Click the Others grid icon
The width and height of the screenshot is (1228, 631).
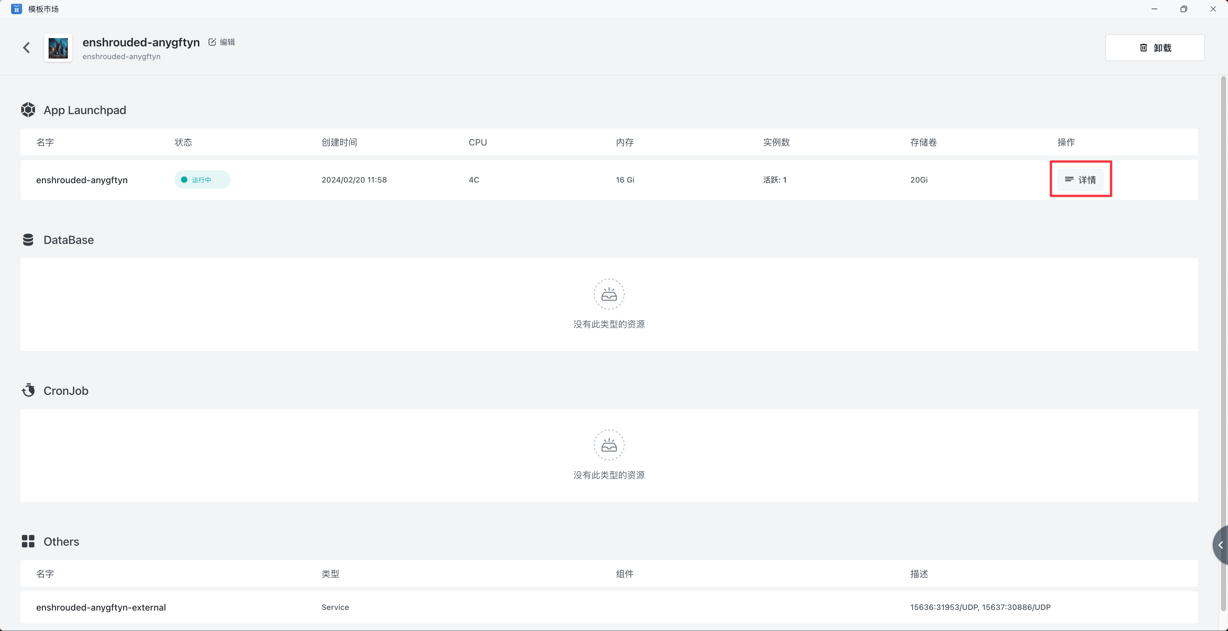pos(28,541)
